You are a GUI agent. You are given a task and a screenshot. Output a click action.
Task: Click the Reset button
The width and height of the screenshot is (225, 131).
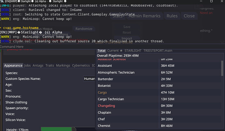tap(127, 32)
